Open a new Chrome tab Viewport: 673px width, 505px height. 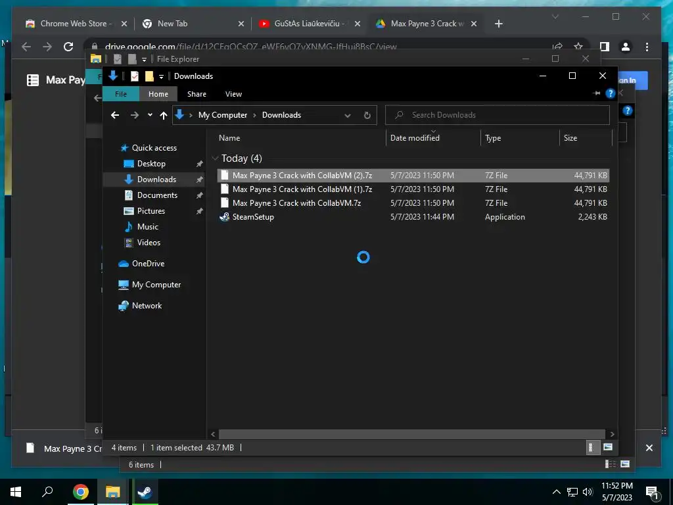click(498, 24)
